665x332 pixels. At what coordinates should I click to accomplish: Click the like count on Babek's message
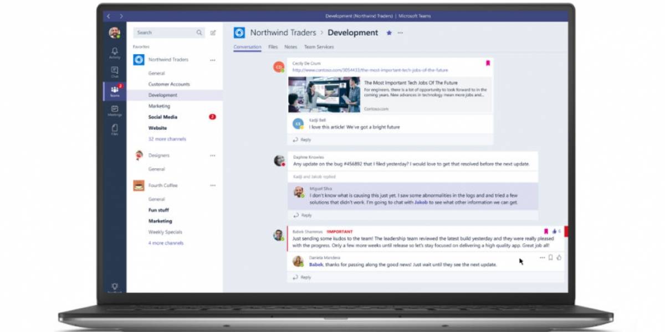point(556,231)
